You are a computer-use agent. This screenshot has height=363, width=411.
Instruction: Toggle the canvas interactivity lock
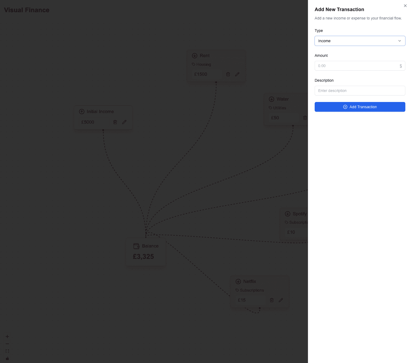click(7, 358)
